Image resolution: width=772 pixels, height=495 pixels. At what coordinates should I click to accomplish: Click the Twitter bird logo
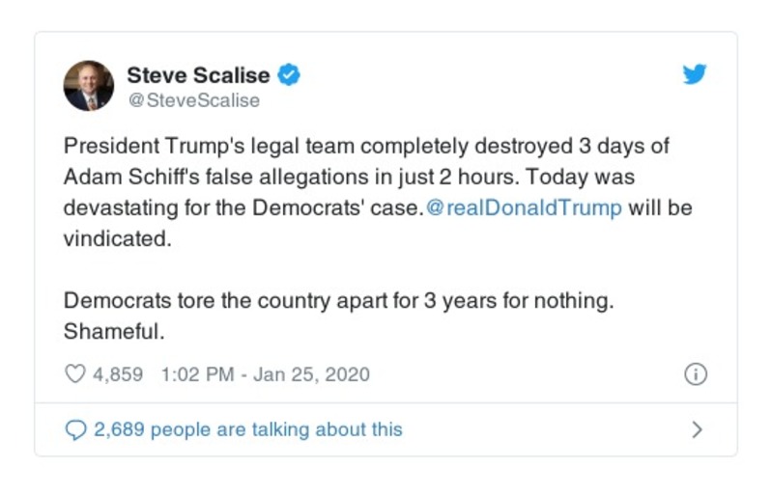click(x=695, y=75)
